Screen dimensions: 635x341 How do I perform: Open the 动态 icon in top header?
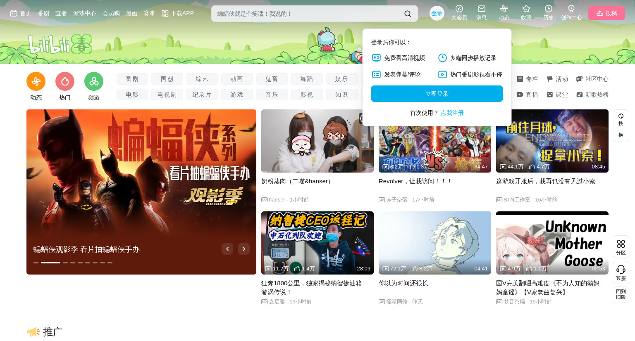coord(504,12)
